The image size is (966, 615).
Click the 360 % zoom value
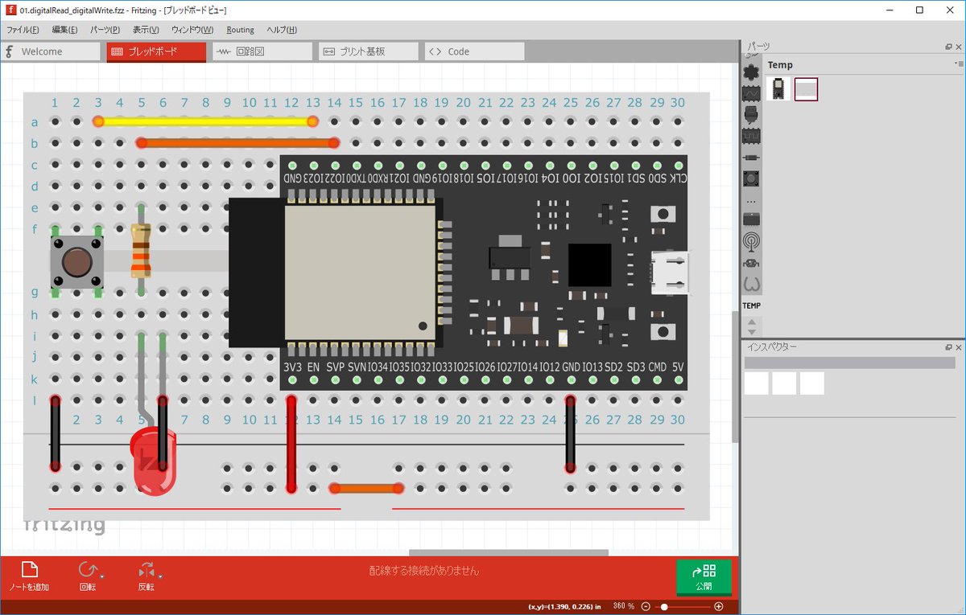(624, 606)
